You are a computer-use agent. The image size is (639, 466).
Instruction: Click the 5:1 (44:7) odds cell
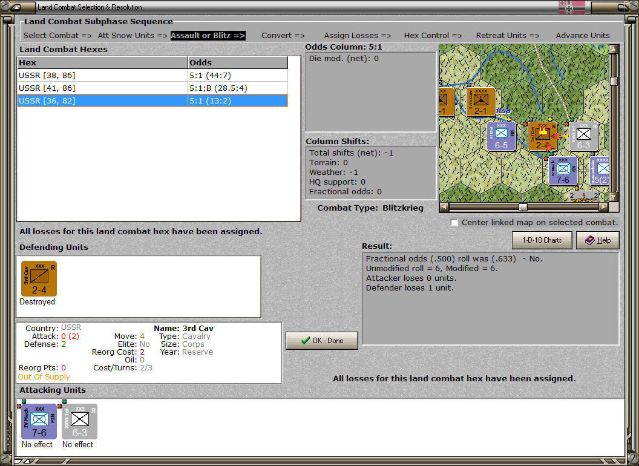[238, 76]
